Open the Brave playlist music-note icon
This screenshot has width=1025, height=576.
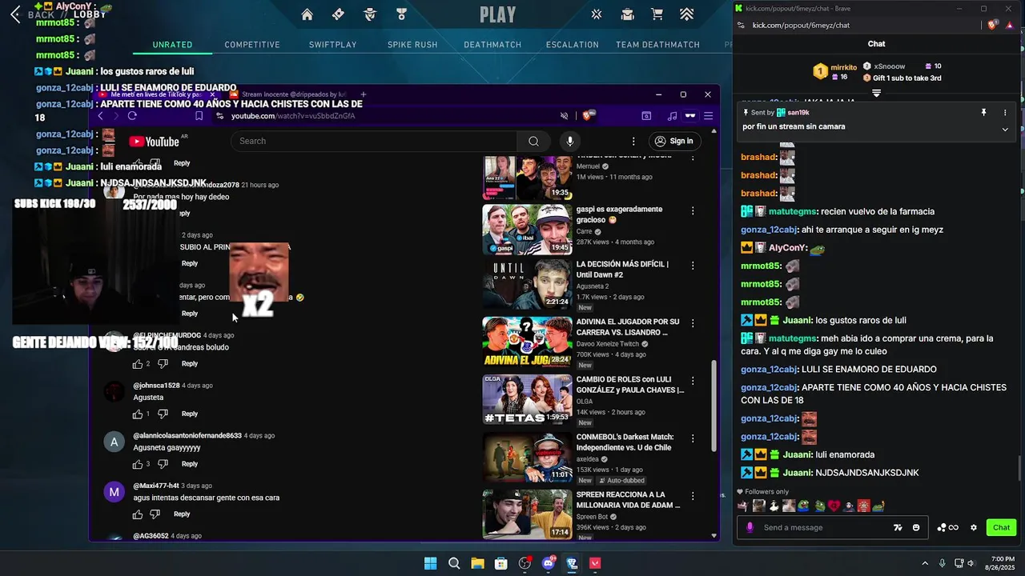(x=672, y=116)
